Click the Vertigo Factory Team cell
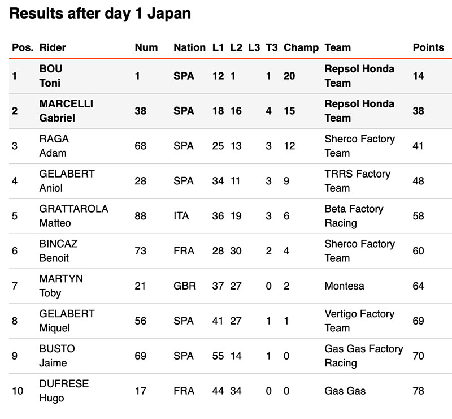Screen dimensions: 452x419 pyautogui.click(x=359, y=321)
